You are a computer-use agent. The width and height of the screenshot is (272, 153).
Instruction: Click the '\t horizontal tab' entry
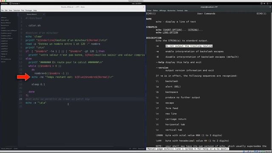point(170,125)
